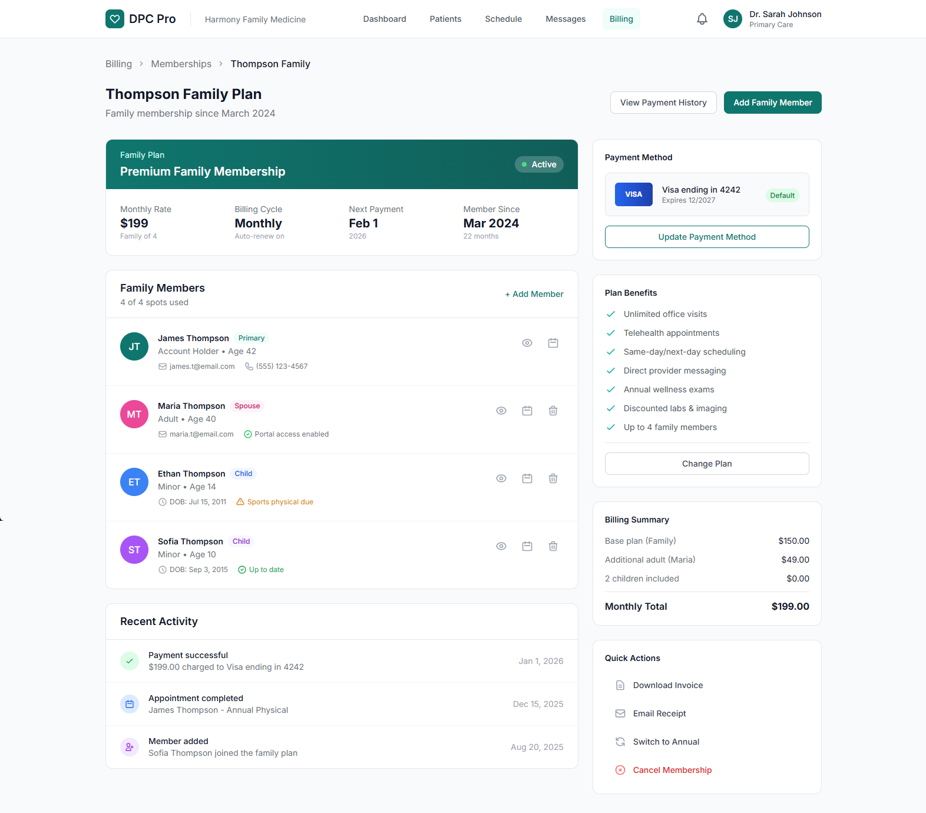Click Add Family Member button

[772, 103]
